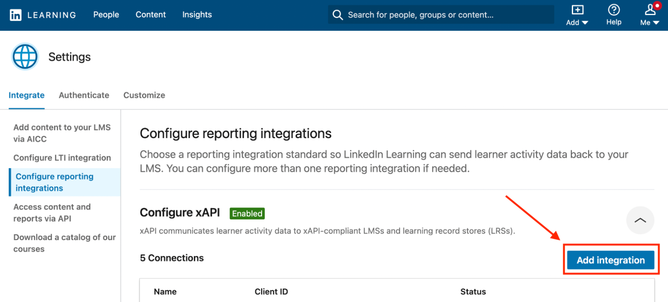The width and height of the screenshot is (668, 302).
Task: Select Configure reporting integrations sidebar item
Action: pyautogui.click(x=65, y=182)
